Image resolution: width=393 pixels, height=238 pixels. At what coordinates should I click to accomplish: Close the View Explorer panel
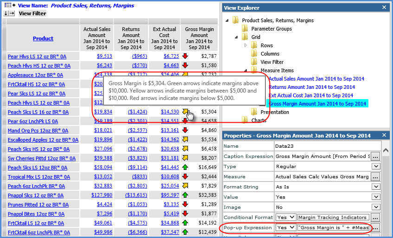[384, 7]
